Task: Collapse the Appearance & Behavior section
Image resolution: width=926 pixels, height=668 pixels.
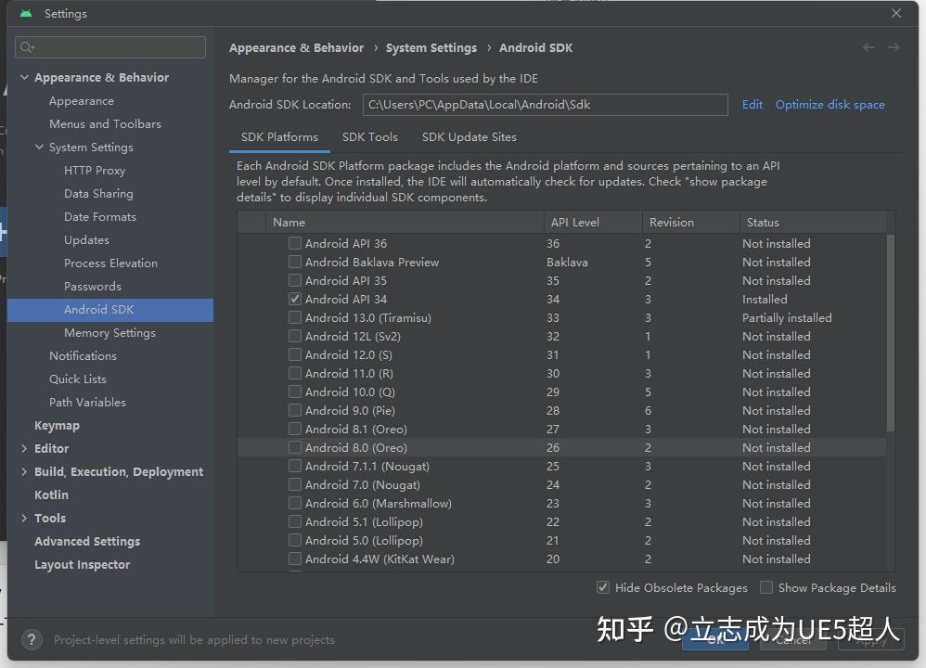Action: pos(23,77)
